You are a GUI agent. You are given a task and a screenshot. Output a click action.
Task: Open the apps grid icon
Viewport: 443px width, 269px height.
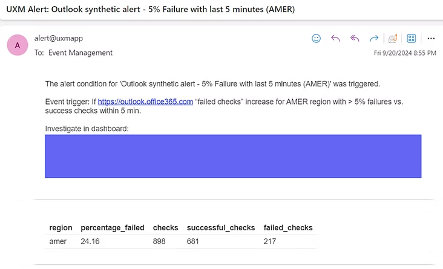click(x=412, y=38)
